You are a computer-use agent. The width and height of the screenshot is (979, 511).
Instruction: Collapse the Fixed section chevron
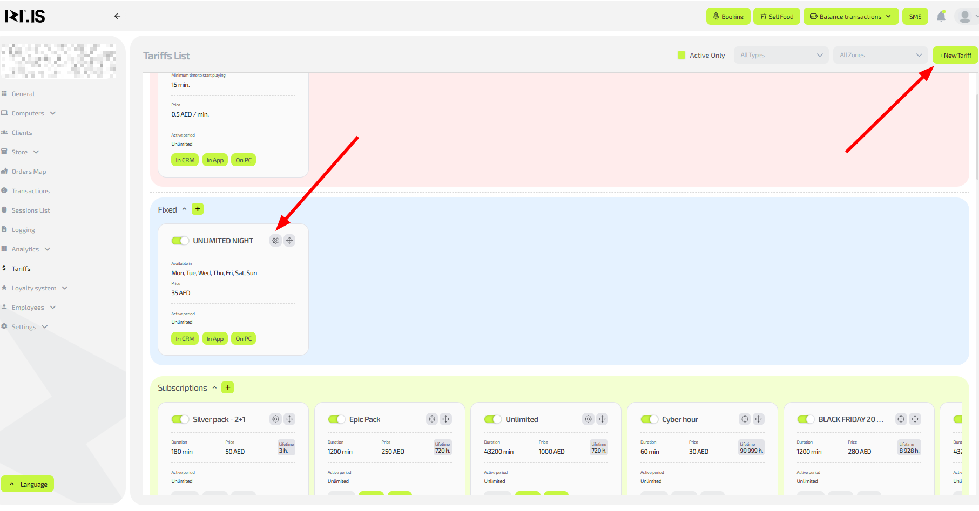pyautogui.click(x=184, y=209)
